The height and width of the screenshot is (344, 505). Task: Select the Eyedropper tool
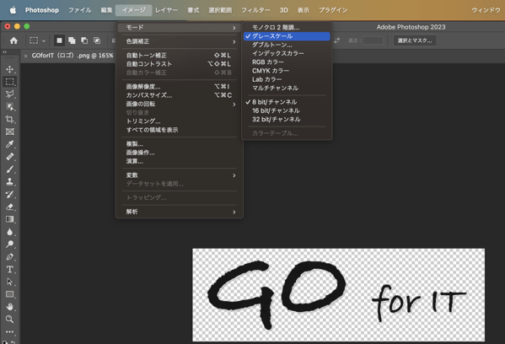9,144
